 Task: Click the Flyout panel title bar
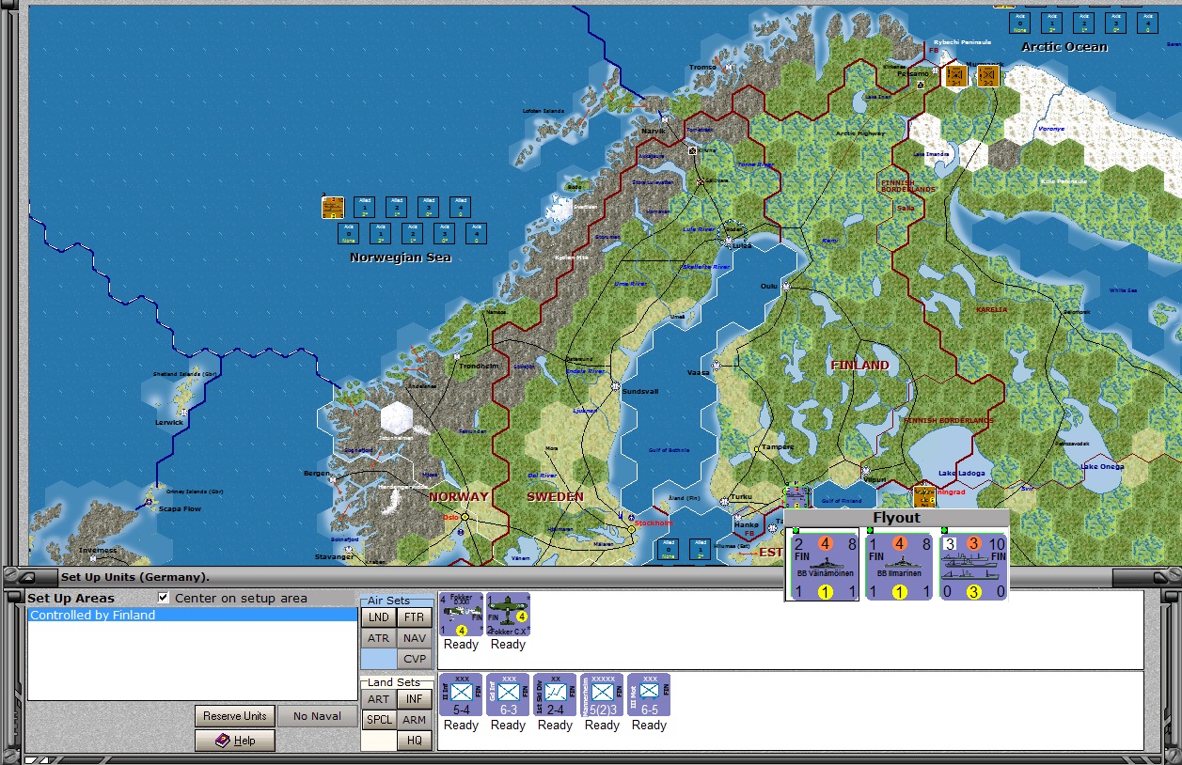896,518
